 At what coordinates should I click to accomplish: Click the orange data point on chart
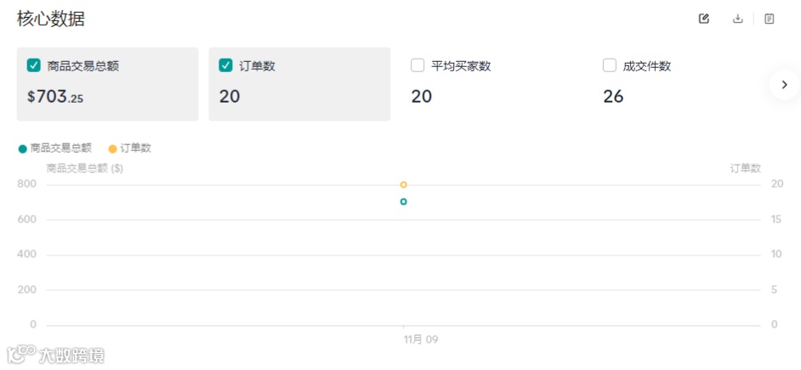coord(403,184)
